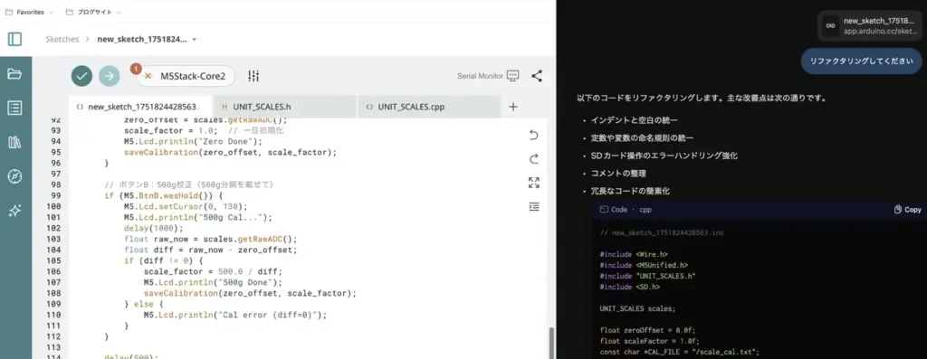Open the Library Manager books icon
Viewport: 927px width, 359px height.
coord(14,142)
